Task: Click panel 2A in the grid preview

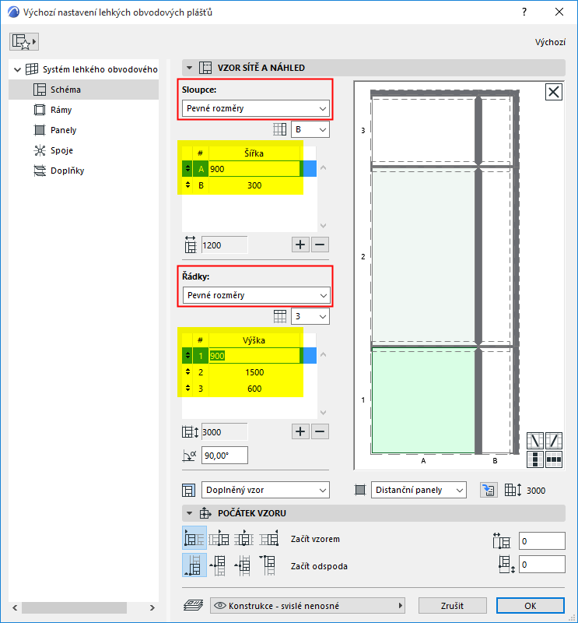Action: [423, 256]
